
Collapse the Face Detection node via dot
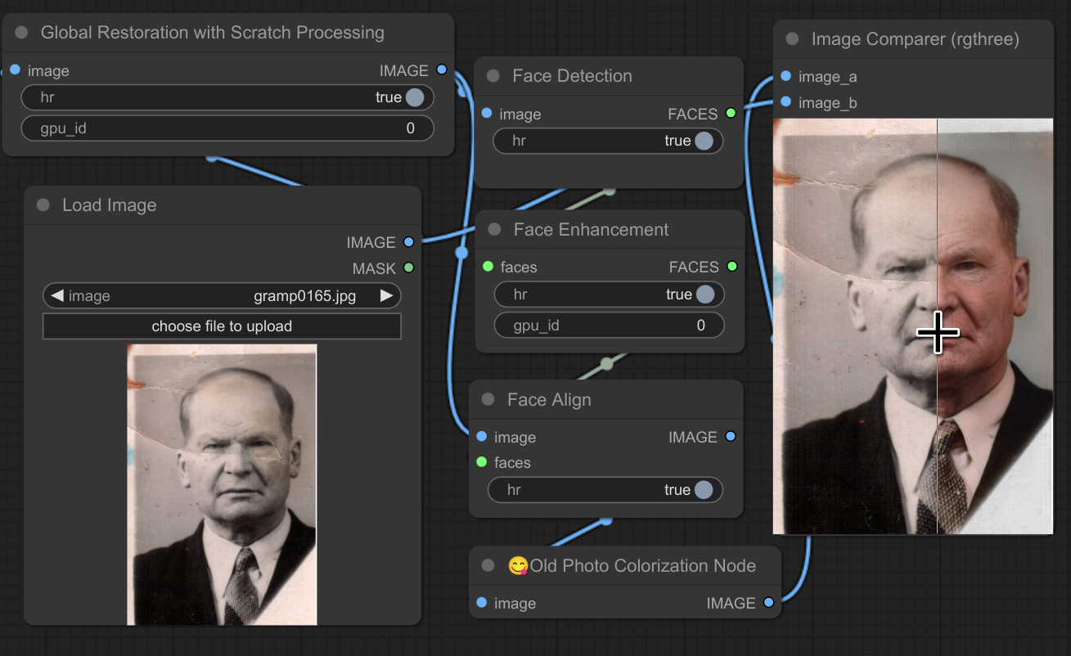pos(493,76)
